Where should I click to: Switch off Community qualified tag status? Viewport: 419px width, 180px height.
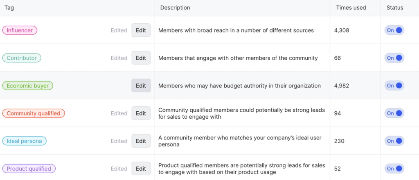(x=394, y=113)
